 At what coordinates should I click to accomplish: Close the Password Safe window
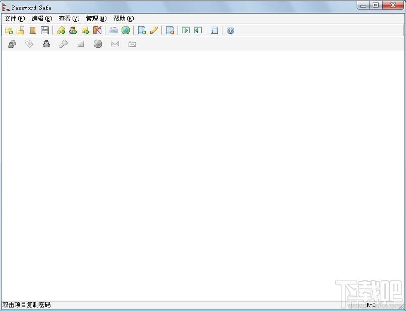tap(393, 6)
